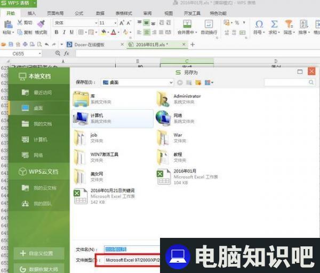Open the Developer Tools ribbon tab
Screen dimensions: 320x273
click(x=192, y=13)
